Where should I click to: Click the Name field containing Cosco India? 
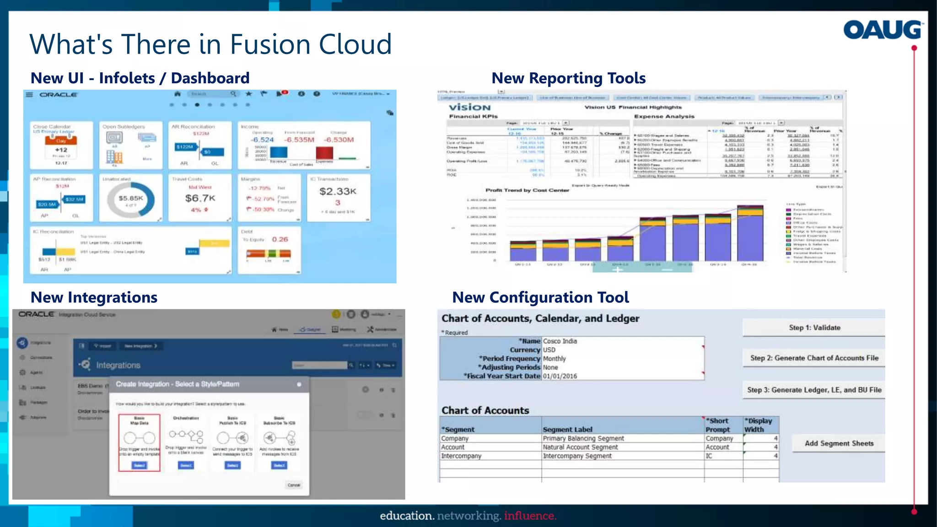pos(623,341)
